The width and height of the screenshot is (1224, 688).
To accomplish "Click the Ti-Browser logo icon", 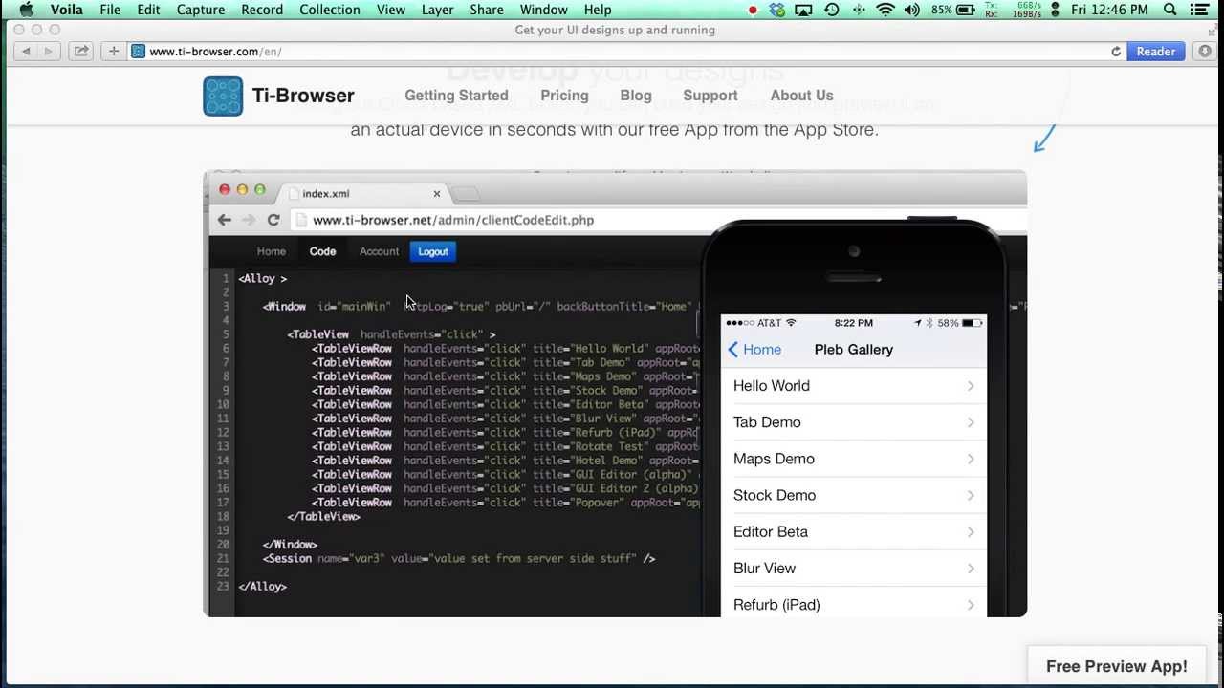I will coord(223,97).
